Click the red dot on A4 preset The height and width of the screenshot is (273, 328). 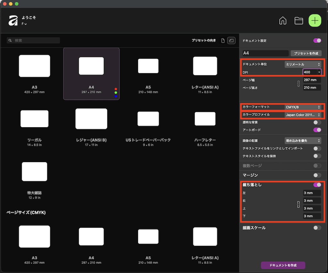point(116,89)
